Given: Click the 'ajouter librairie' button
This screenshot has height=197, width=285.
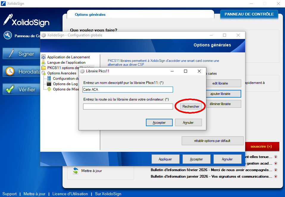Looking at the screenshot, I should tap(224, 94).
